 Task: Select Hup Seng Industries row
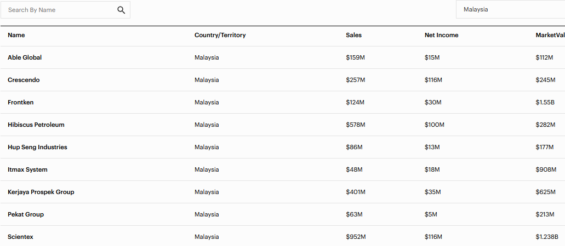click(x=37, y=147)
